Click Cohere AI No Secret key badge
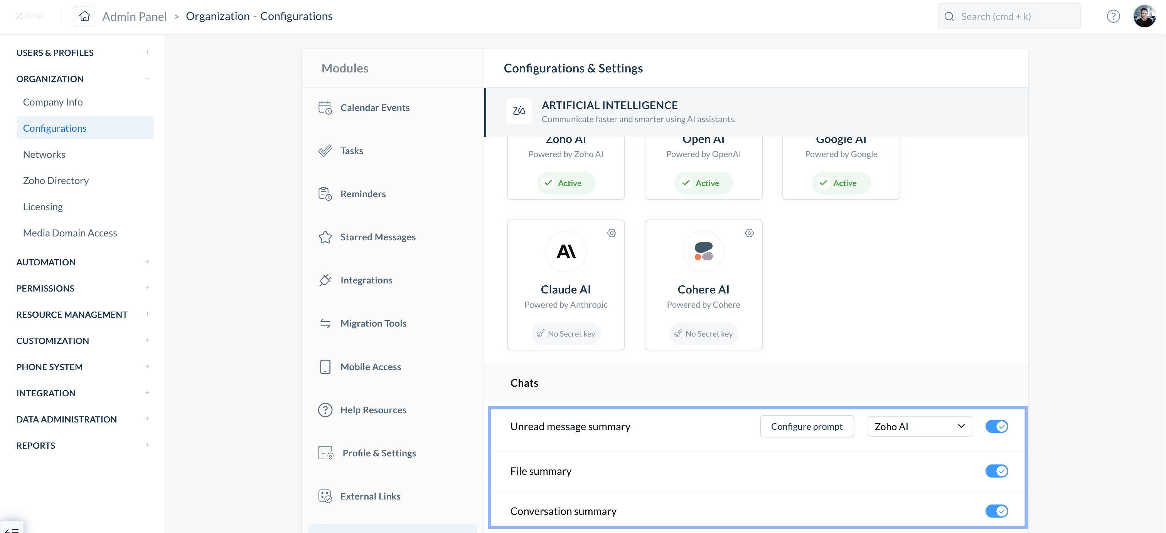This screenshot has width=1166, height=533. point(703,334)
